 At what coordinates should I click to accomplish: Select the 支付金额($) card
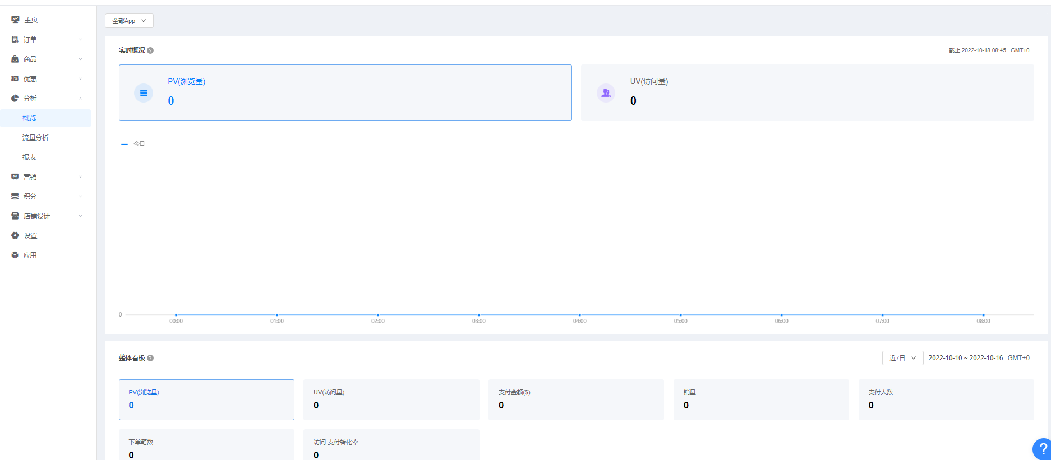(x=577, y=399)
